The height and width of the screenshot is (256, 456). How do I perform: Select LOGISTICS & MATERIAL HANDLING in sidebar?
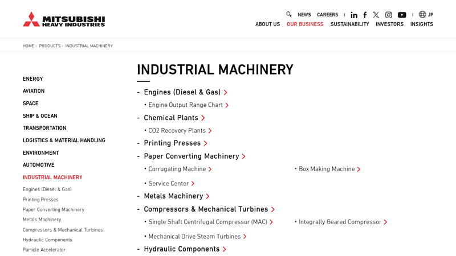(x=64, y=141)
